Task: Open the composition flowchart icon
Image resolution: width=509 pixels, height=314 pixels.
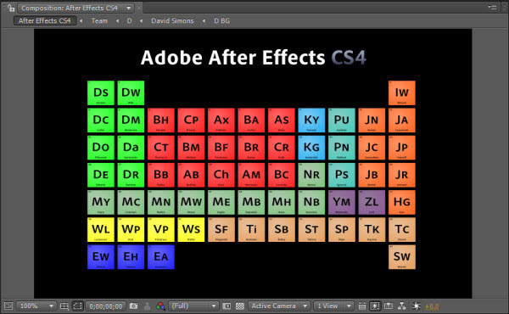Action: [x=402, y=306]
